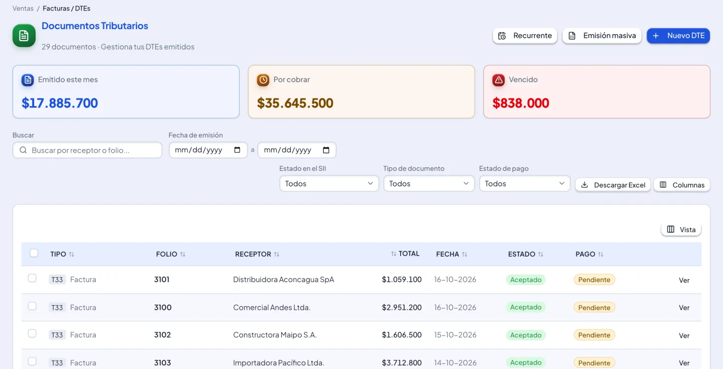Viewport: 723px width, 369px height.
Task: Open the Estado en el SII dropdown
Action: 329,184
